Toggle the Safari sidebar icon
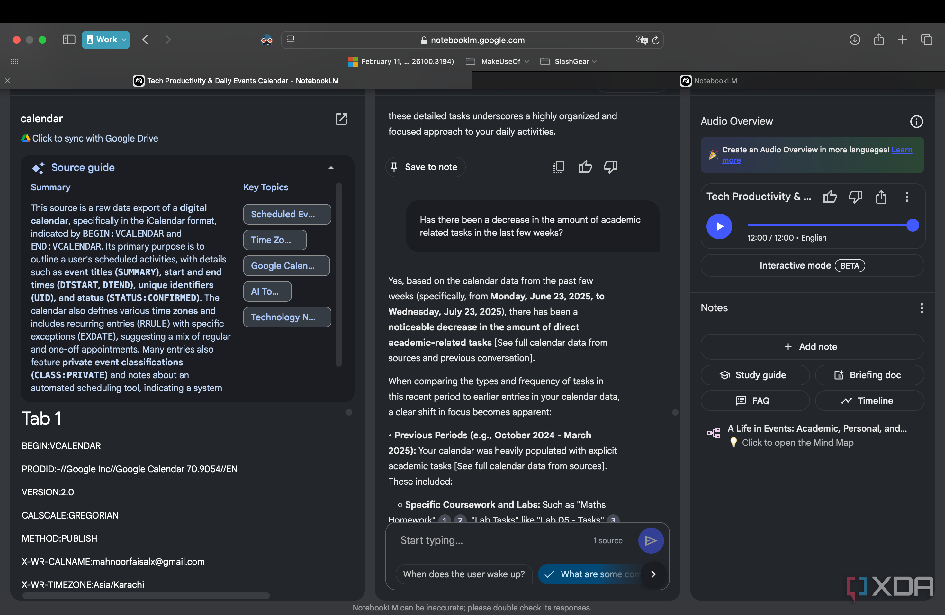 point(69,40)
